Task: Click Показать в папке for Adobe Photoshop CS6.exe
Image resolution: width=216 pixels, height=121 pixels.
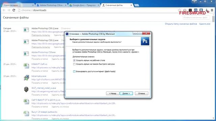Action: click(40, 59)
